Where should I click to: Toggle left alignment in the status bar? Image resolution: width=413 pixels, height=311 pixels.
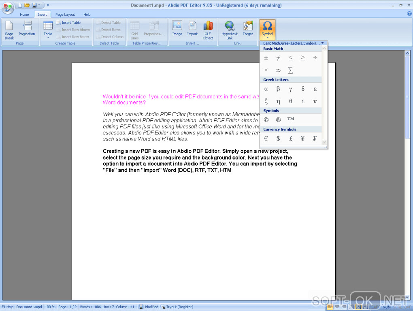pyautogui.click(x=330, y=307)
